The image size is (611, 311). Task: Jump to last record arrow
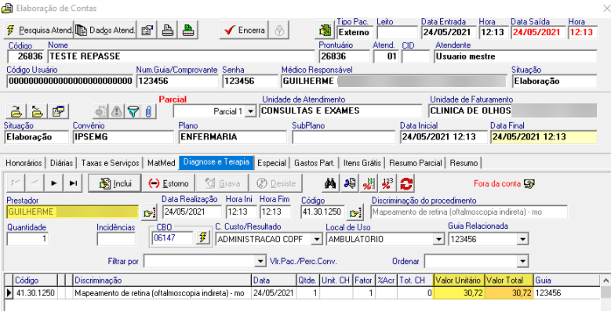point(72,183)
